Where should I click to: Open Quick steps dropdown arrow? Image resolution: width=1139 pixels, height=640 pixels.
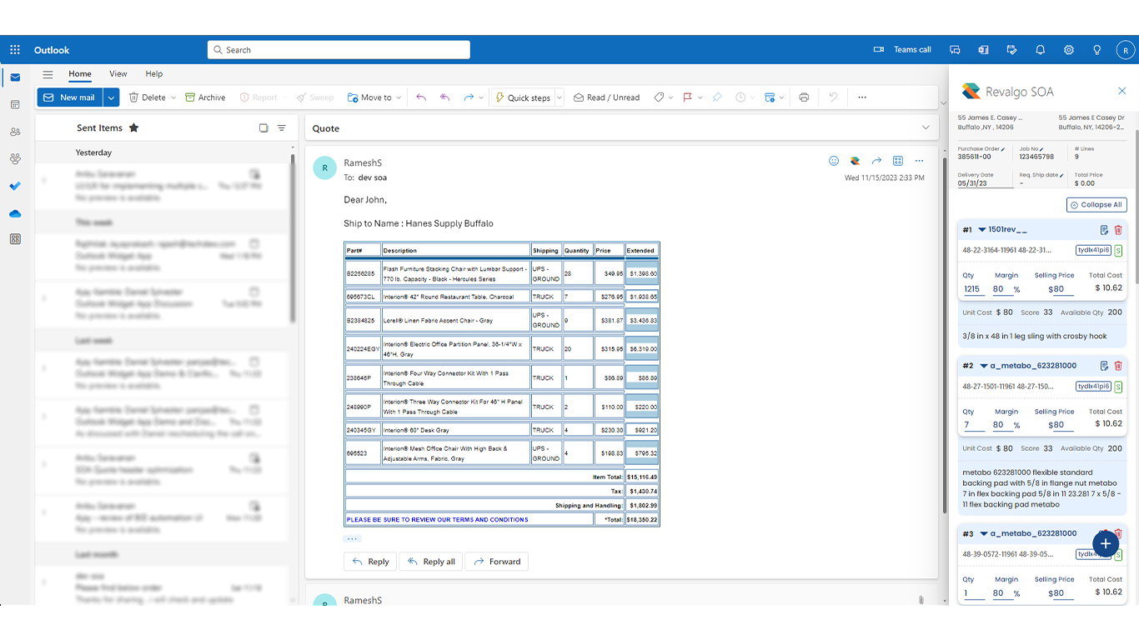559,97
